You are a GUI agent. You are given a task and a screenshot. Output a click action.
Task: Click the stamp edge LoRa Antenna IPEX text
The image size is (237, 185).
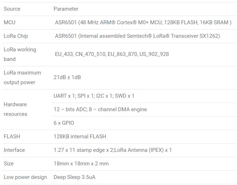click(113, 150)
